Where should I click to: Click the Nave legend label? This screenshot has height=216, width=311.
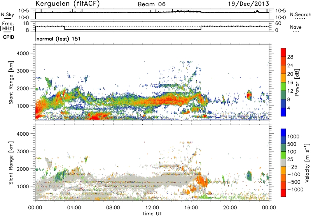pos(295,27)
